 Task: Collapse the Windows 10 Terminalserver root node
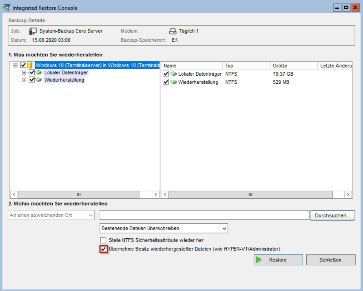click(x=15, y=65)
